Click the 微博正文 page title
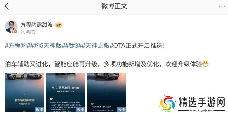Image resolution: width=228 pixels, height=114 pixels. pos(114,6)
